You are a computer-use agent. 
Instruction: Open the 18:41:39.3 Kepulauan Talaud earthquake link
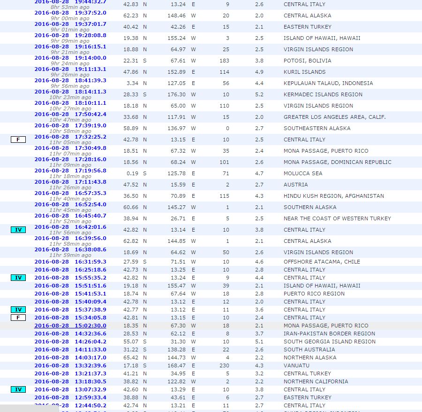tap(70, 80)
